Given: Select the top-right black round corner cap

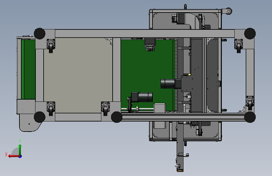Looking at the screenshot, I should (250, 34).
